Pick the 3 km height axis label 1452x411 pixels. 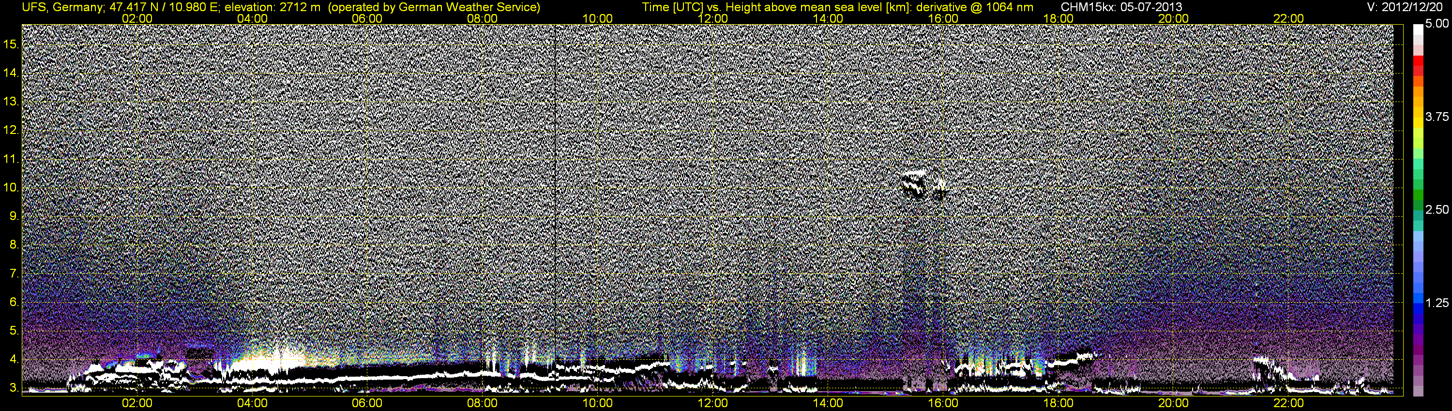click(14, 388)
